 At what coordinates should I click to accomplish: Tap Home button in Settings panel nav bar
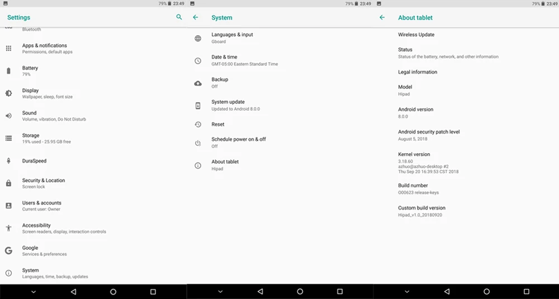coord(113,292)
